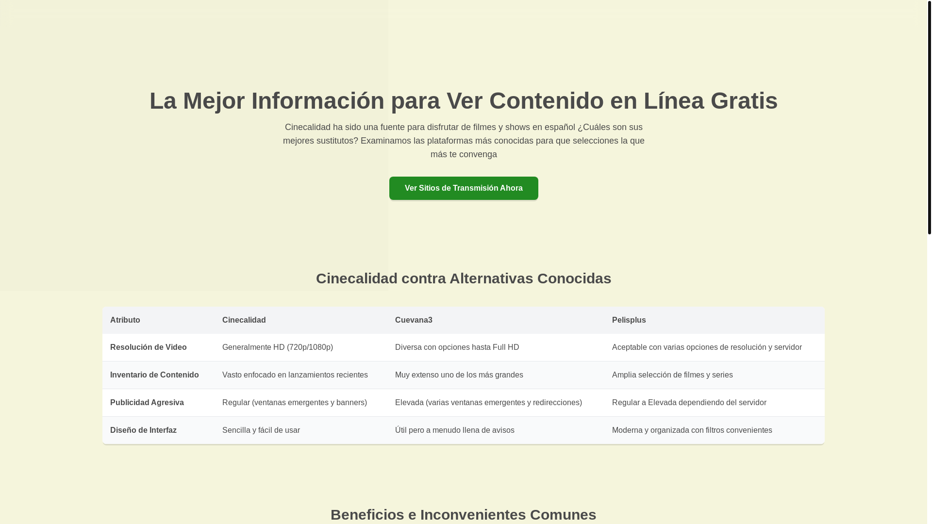Click cell 'Diversa con opciones hasta Full HD'
The width and height of the screenshot is (932, 524).
pyautogui.click(x=496, y=347)
